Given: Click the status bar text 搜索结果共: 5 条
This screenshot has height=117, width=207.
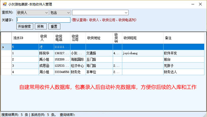Looking at the screenshot, I should point(15,115).
